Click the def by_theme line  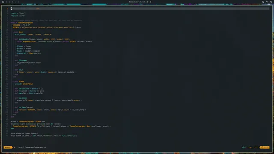tap(21, 98)
